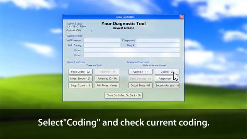Click the 'Basic Functions' label
The width and height of the screenshot is (247, 139).
[x=76, y=62]
